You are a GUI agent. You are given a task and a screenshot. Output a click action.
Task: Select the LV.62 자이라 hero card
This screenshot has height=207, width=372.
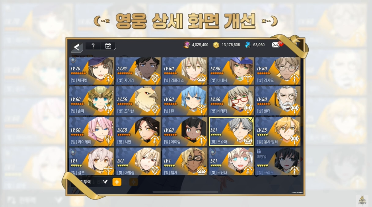(x=138, y=71)
